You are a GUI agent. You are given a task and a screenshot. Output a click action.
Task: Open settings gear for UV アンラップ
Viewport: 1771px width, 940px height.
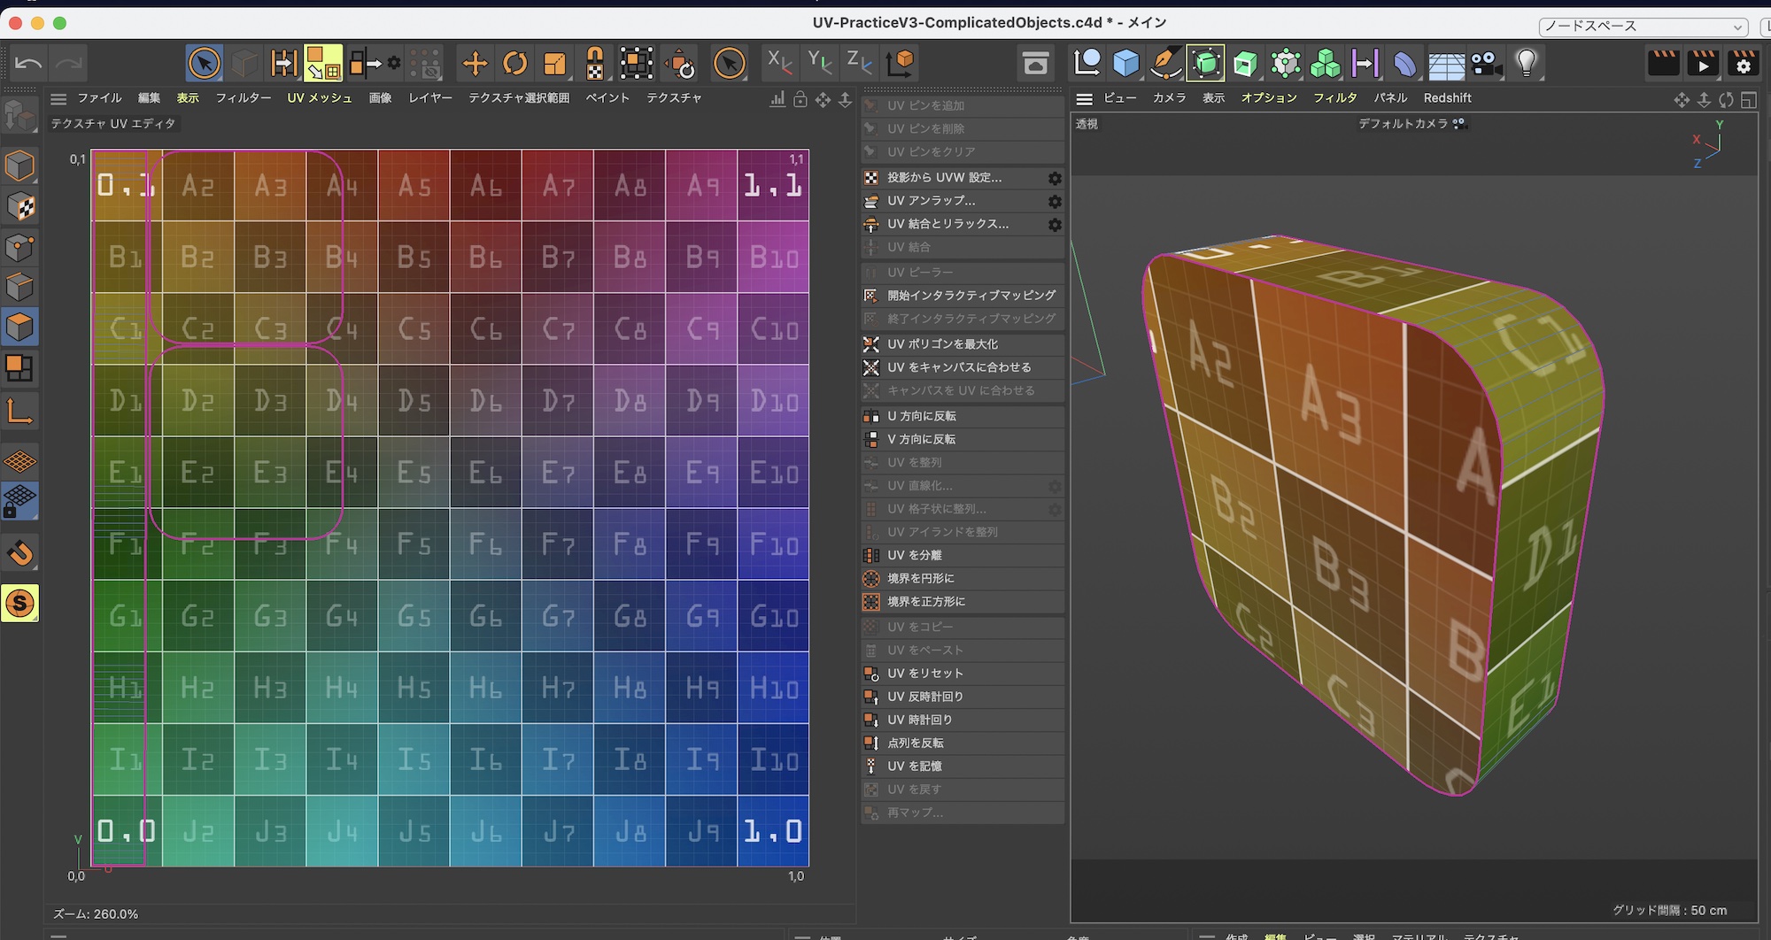pyautogui.click(x=1055, y=202)
